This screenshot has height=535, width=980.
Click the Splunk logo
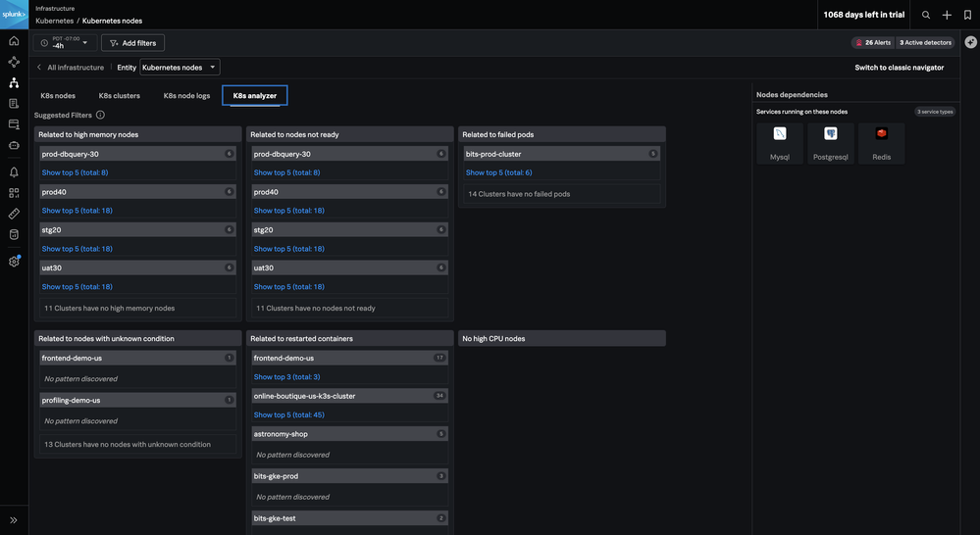click(x=14, y=14)
